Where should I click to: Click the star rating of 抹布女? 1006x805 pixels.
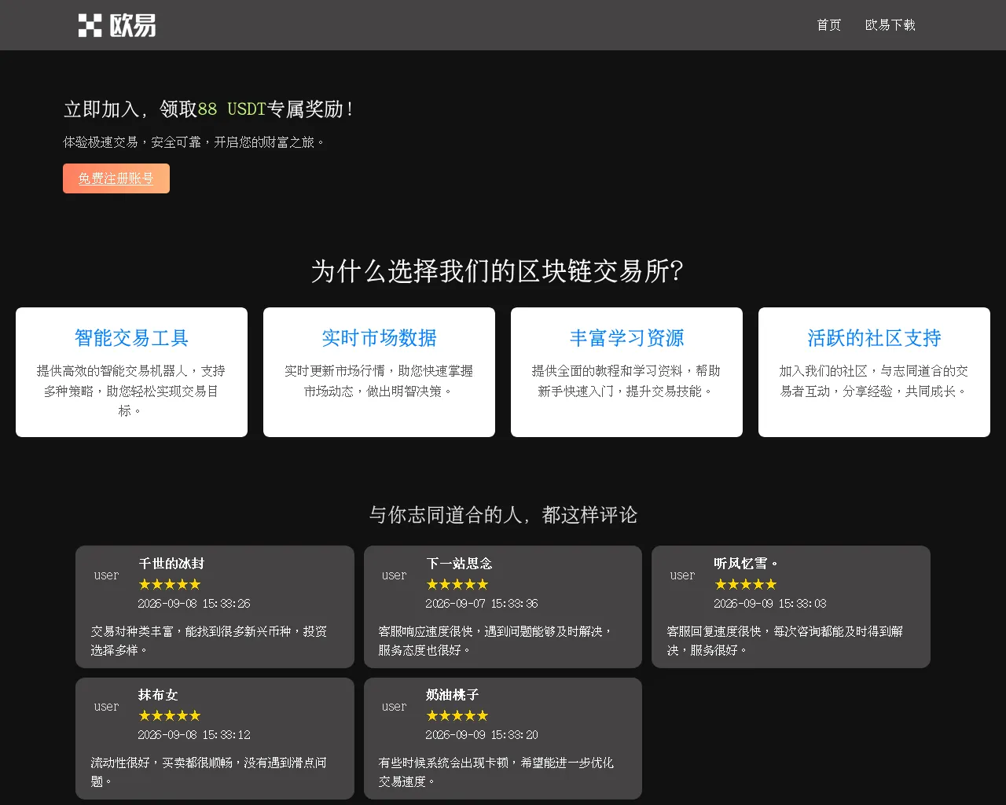(170, 715)
